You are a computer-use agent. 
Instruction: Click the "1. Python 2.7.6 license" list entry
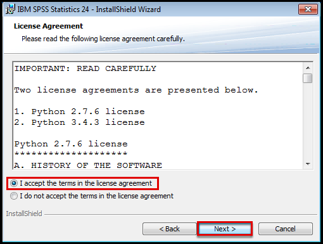click(79, 112)
